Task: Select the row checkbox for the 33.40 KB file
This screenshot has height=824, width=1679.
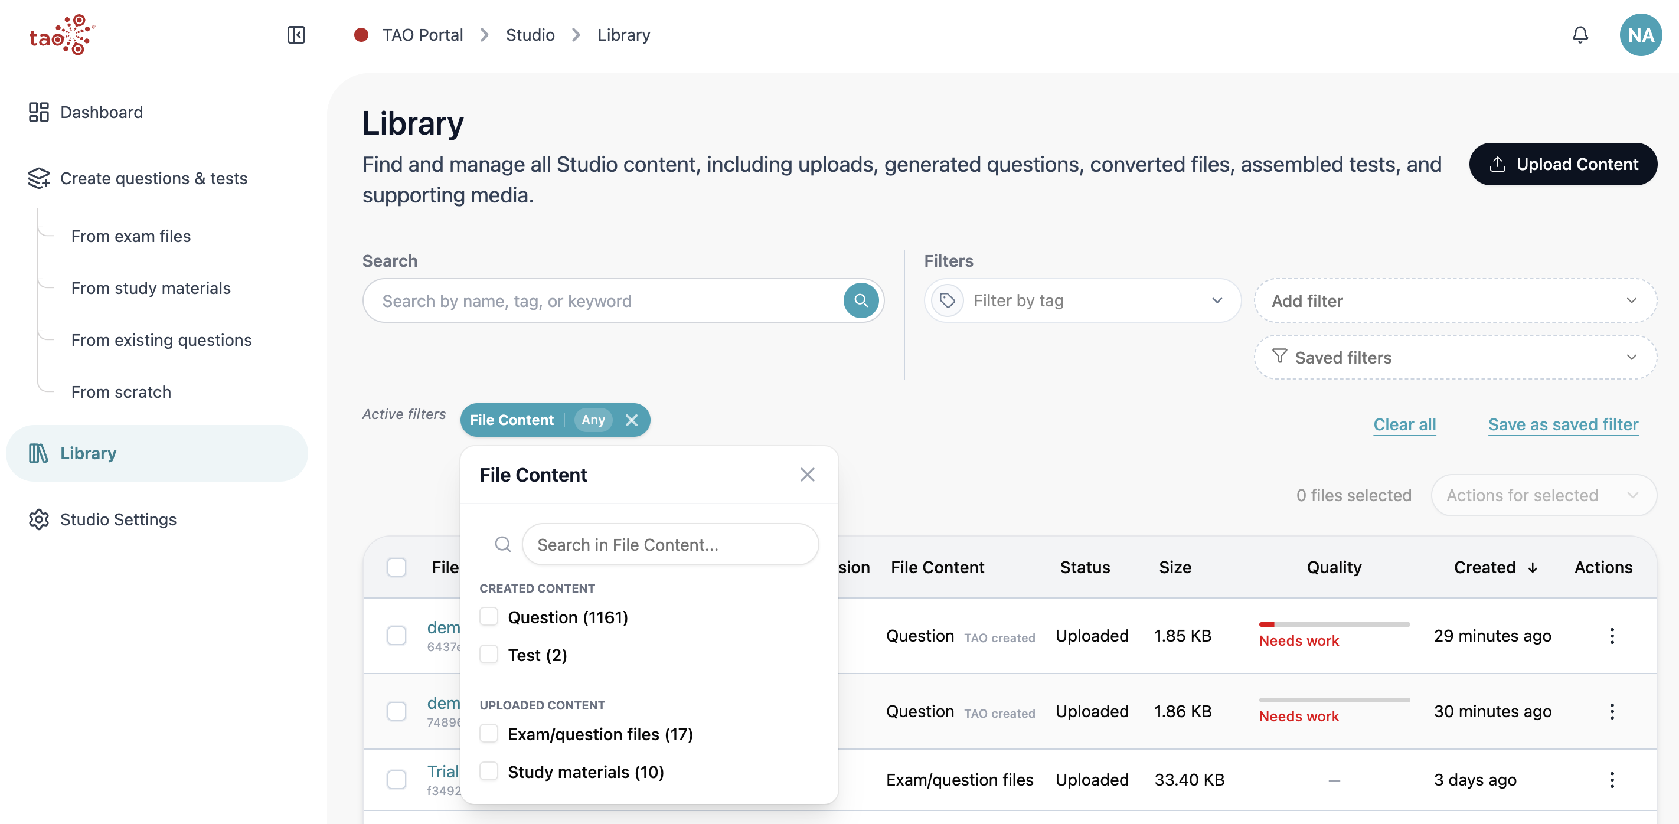Action: [x=396, y=780]
